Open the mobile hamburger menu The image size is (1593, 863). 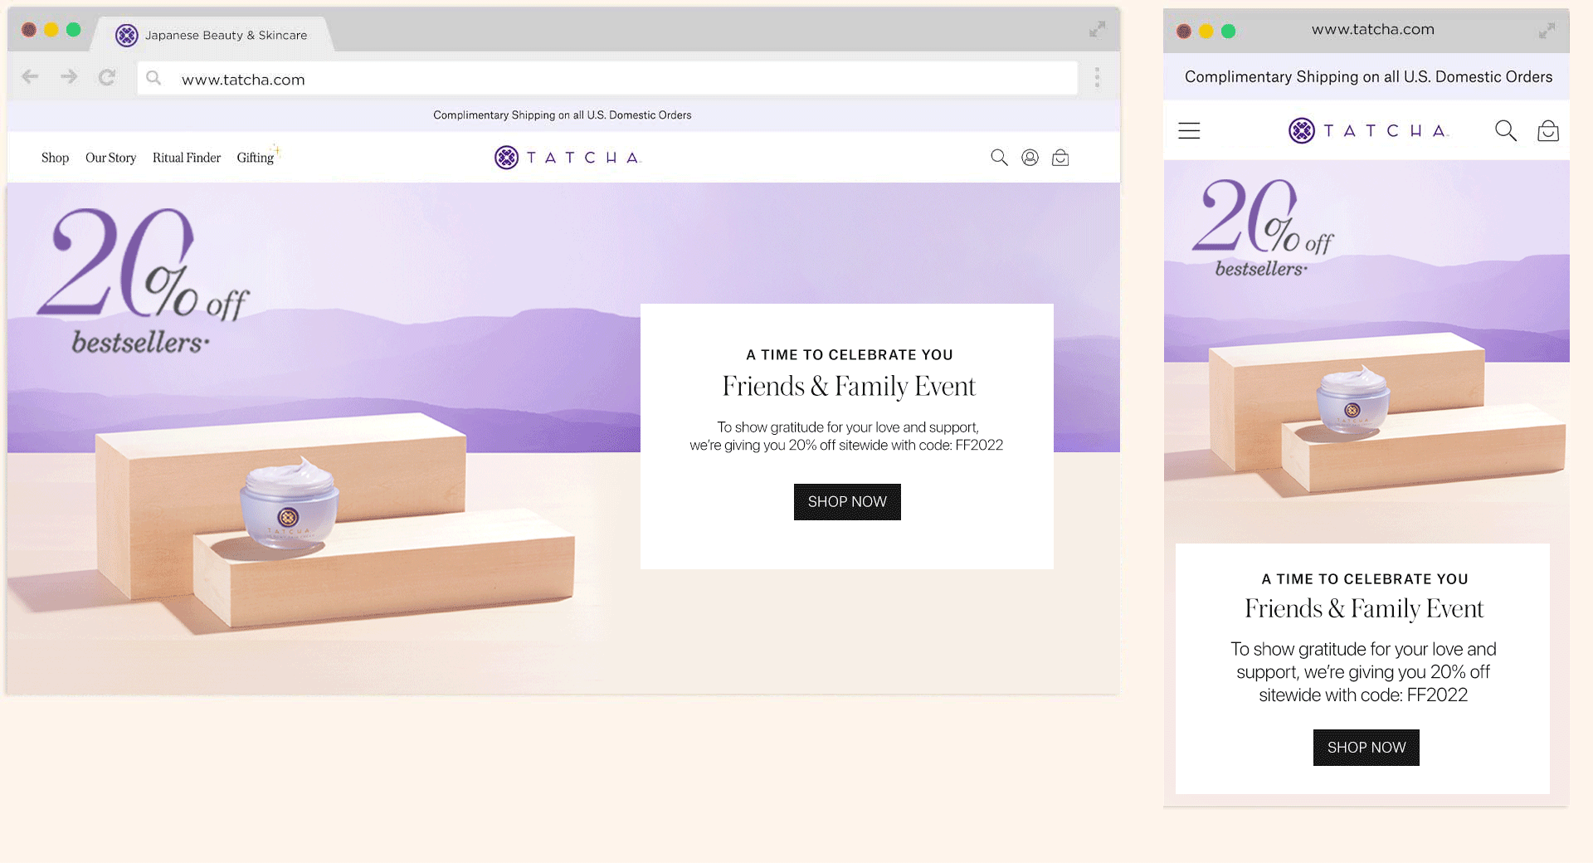coord(1189,130)
